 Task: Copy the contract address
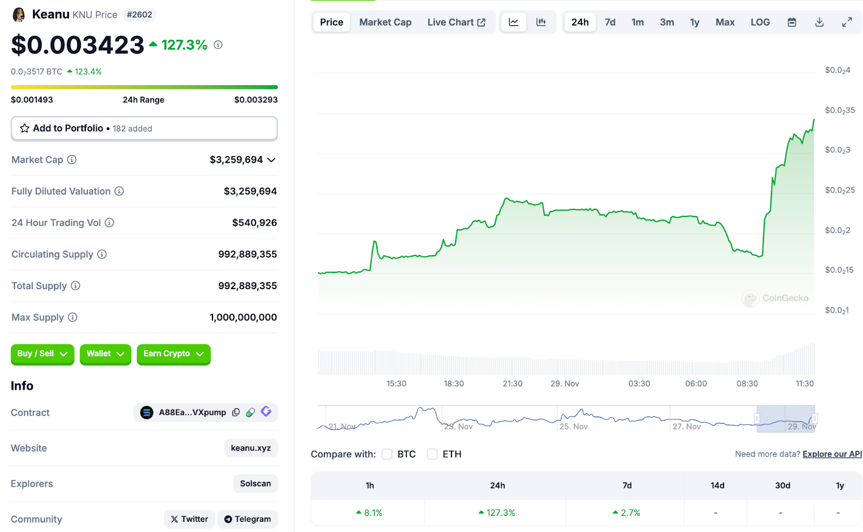point(236,412)
